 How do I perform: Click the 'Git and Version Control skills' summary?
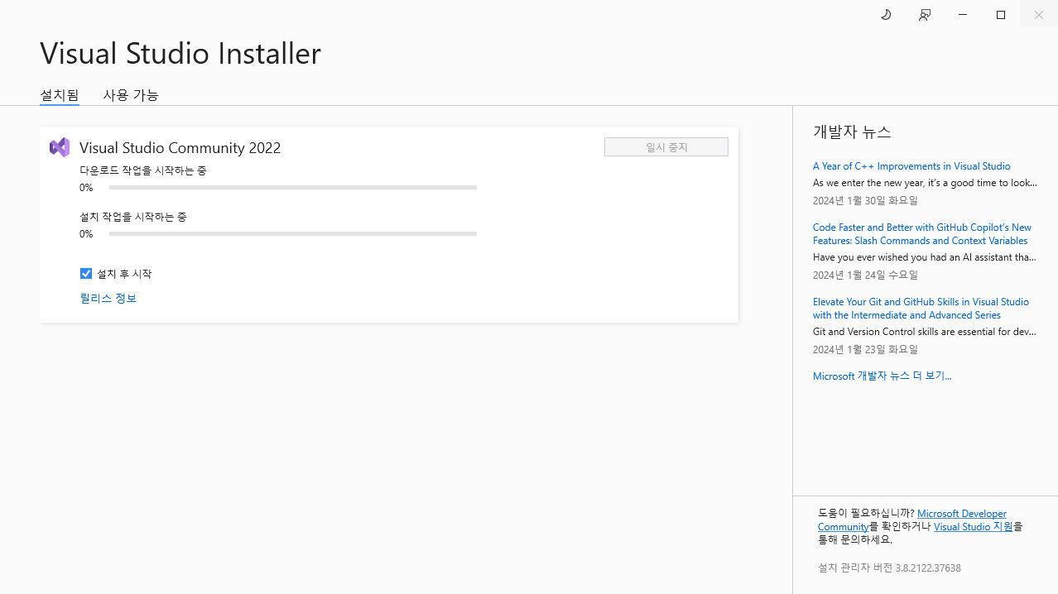925,332
